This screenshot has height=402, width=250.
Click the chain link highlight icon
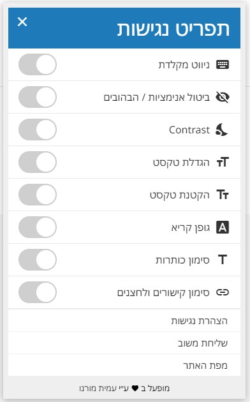[x=223, y=292]
